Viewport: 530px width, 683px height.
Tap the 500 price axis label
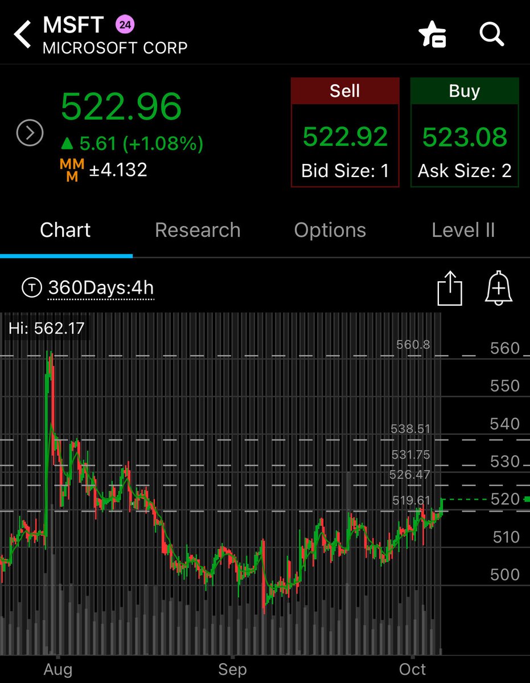[x=506, y=575]
